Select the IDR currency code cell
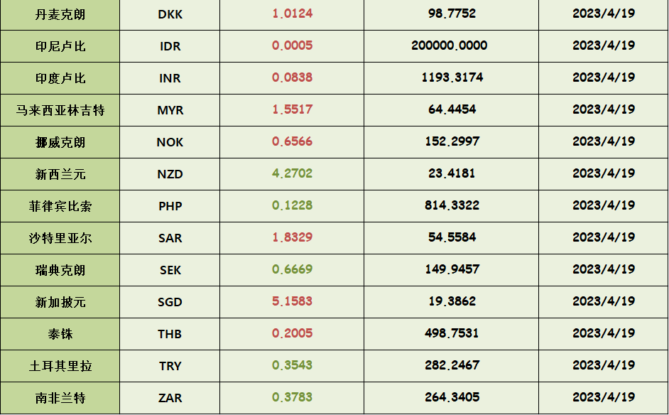 (170, 46)
